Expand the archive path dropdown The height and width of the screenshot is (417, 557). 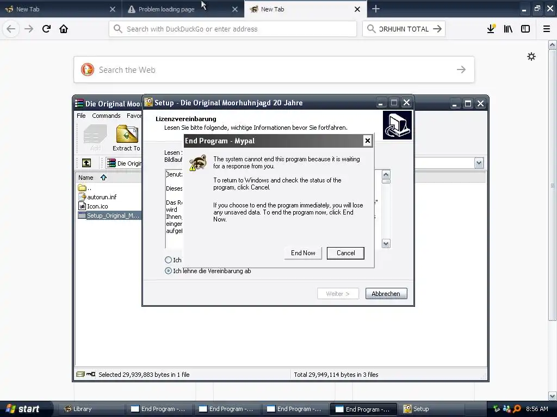pyautogui.click(x=479, y=163)
